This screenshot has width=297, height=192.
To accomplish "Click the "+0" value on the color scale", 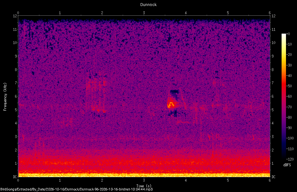I will pyautogui.click(x=288, y=34).
